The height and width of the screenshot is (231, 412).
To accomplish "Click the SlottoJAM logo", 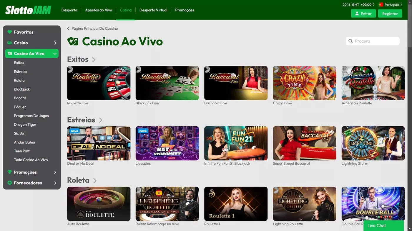I will (28, 10).
